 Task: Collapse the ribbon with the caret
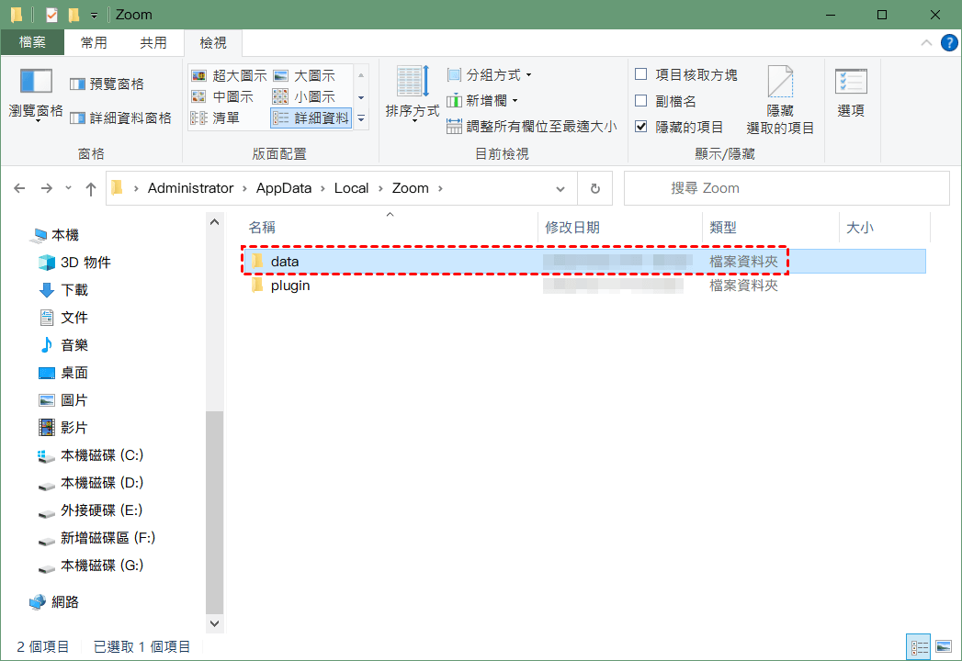pos(926,42)
